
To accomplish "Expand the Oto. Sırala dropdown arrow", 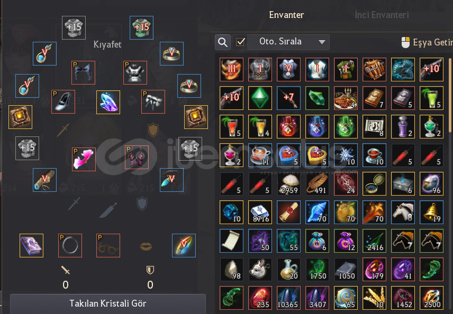I will click(x=322, y=42).
